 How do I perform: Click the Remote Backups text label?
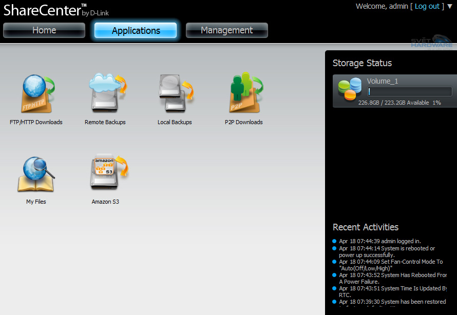pyautogui.click(x=105, y=122)
